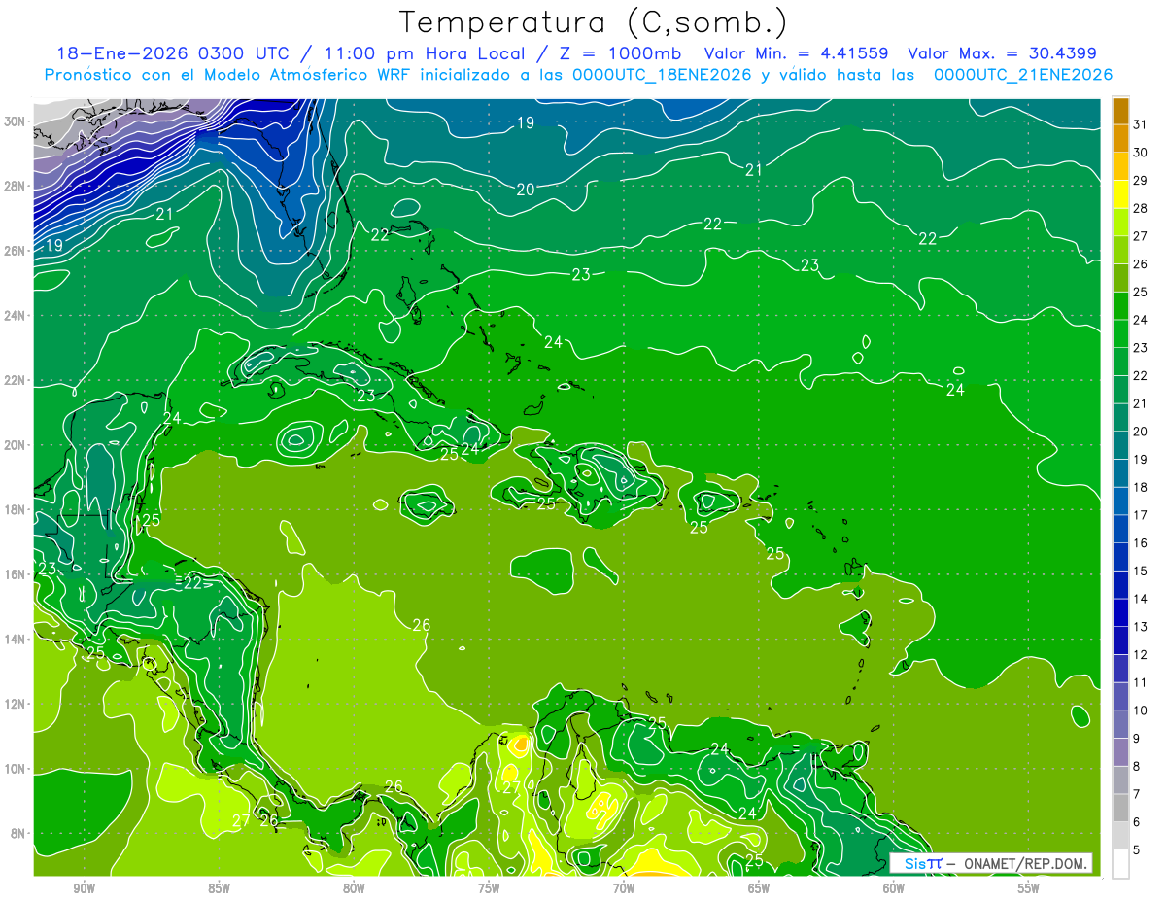Click the '28N' latitude label

click(x=15, y=186)
